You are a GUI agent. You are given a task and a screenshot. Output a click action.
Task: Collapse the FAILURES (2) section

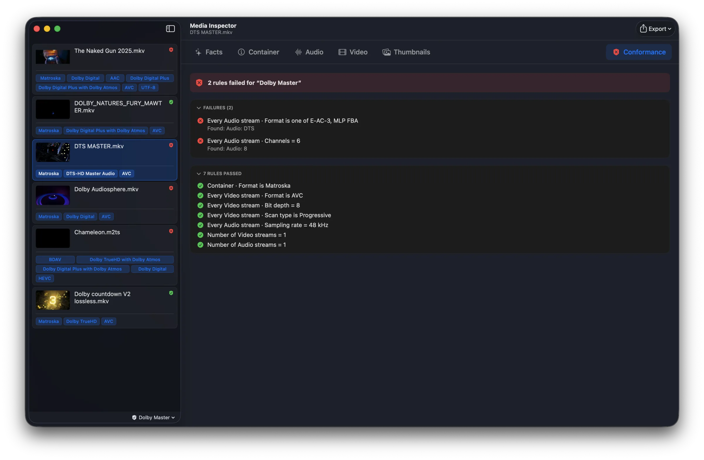click(199, 108)
